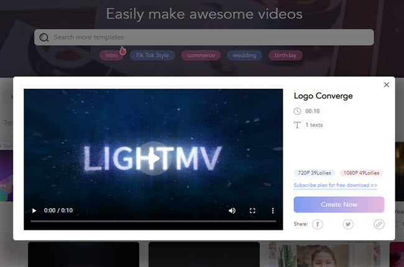Click the video progress seek bar

[x=152, y=222]
